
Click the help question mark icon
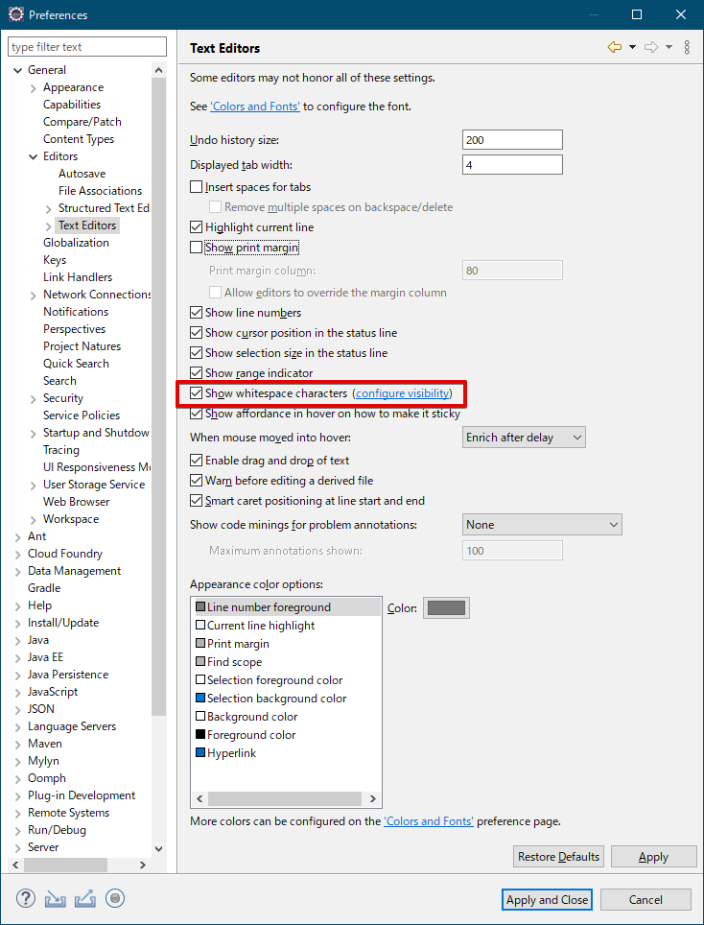pos(25,898)
